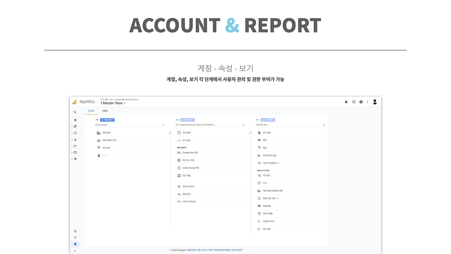Click the Realtime clock icon in sidebar
Screen dimensions: 451x254
click(75, 133)
